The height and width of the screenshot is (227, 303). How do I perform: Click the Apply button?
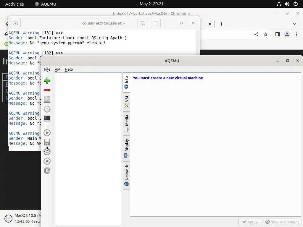click(250, 222)
